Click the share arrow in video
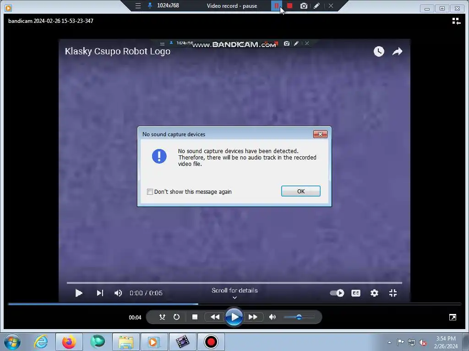 [x=397, y=52]
